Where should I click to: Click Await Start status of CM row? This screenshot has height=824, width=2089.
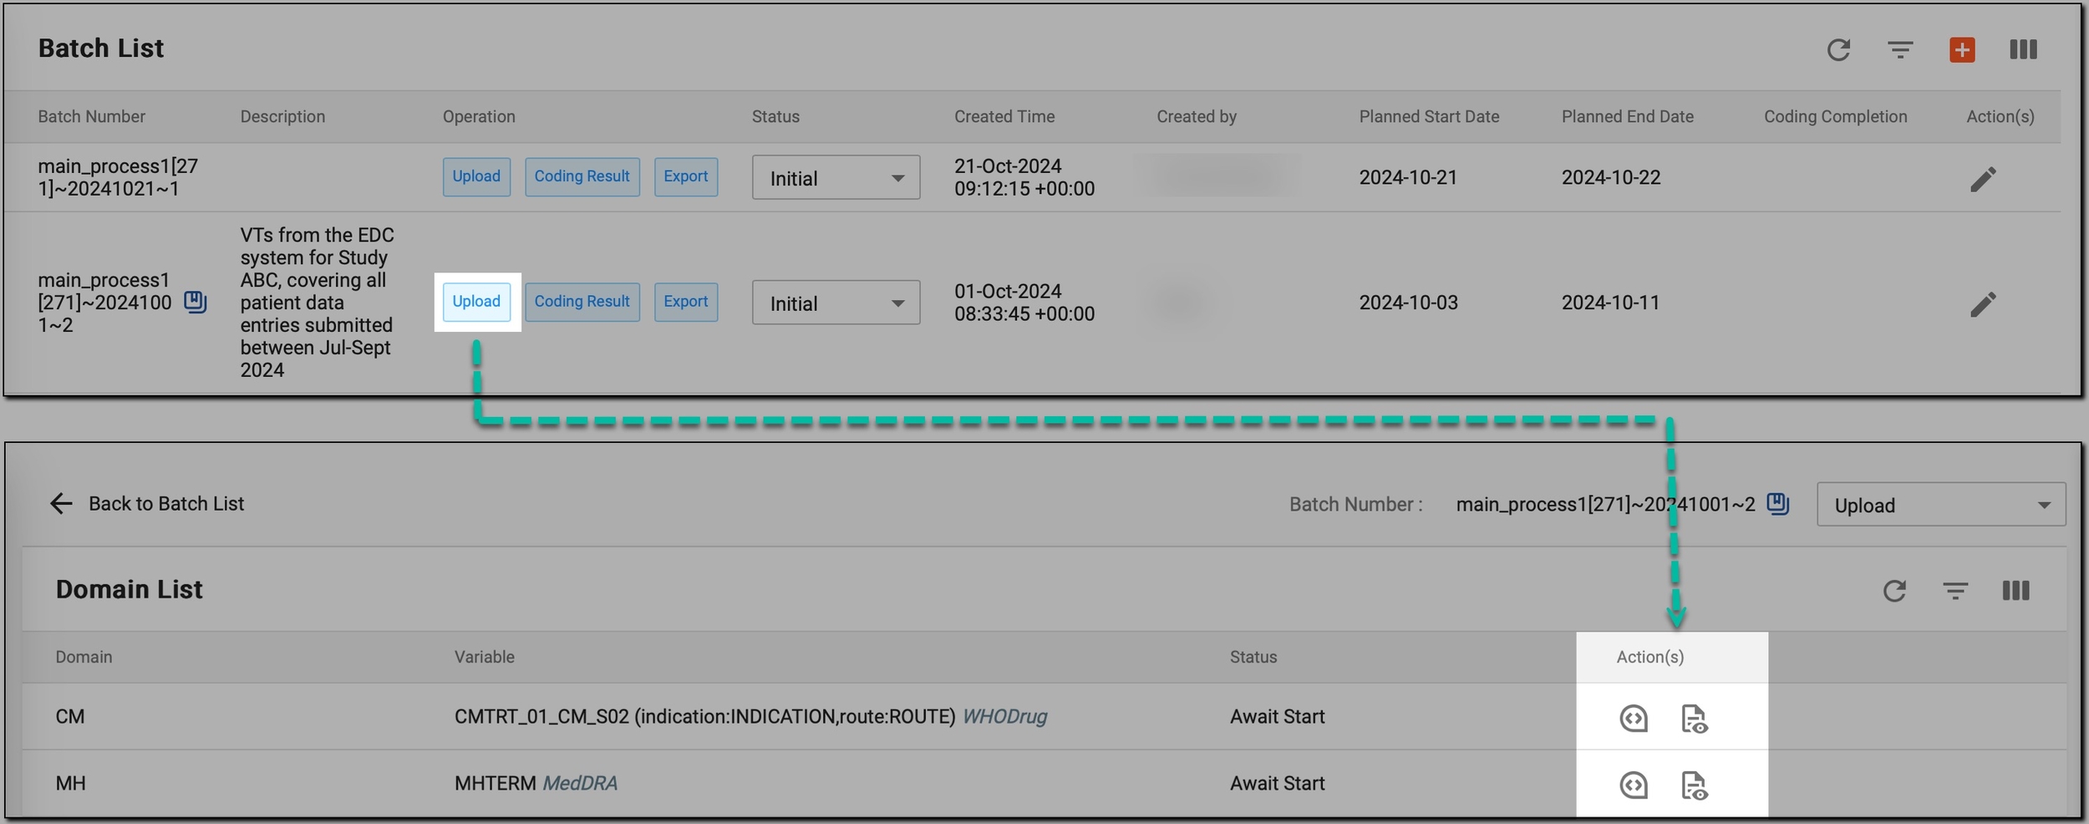[x=1278, y=717]
